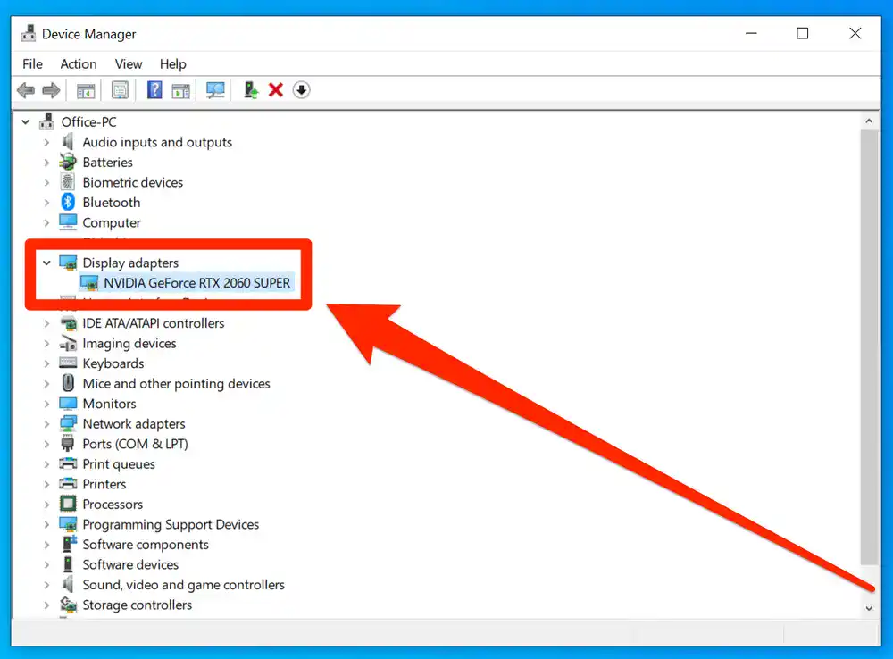Collapse the Display adapters category

(46, 263)
